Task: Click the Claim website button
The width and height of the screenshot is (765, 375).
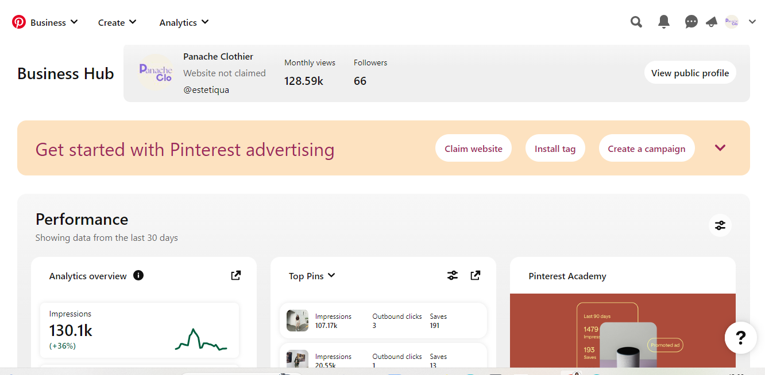Action: (x=473, y=149)
